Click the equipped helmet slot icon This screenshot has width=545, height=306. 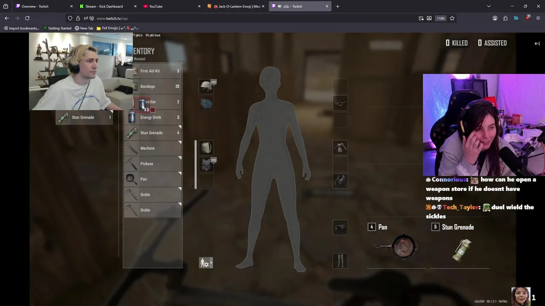pos(207,86)
